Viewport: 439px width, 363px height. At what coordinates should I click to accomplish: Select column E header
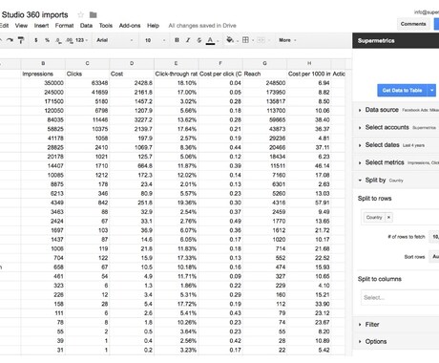[x=176, y=63]
